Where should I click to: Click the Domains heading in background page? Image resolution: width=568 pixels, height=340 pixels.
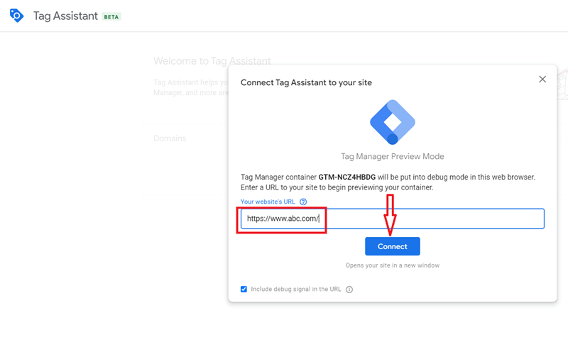170,138
